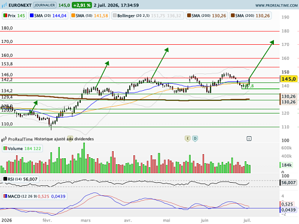
Task: Click the ProRealTime candlestick logo icon
Action: (4, 139)
